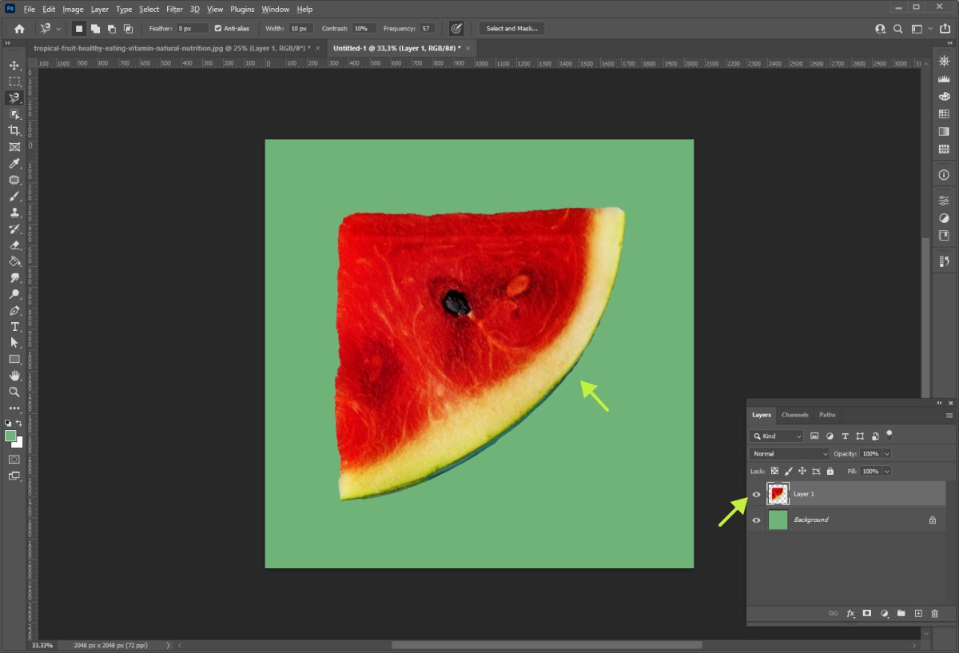Select the Magnetic Lasso tool in the toolbox
959x653 pixels.
14,98
